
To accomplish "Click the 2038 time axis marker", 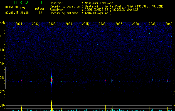I will 135,24.
